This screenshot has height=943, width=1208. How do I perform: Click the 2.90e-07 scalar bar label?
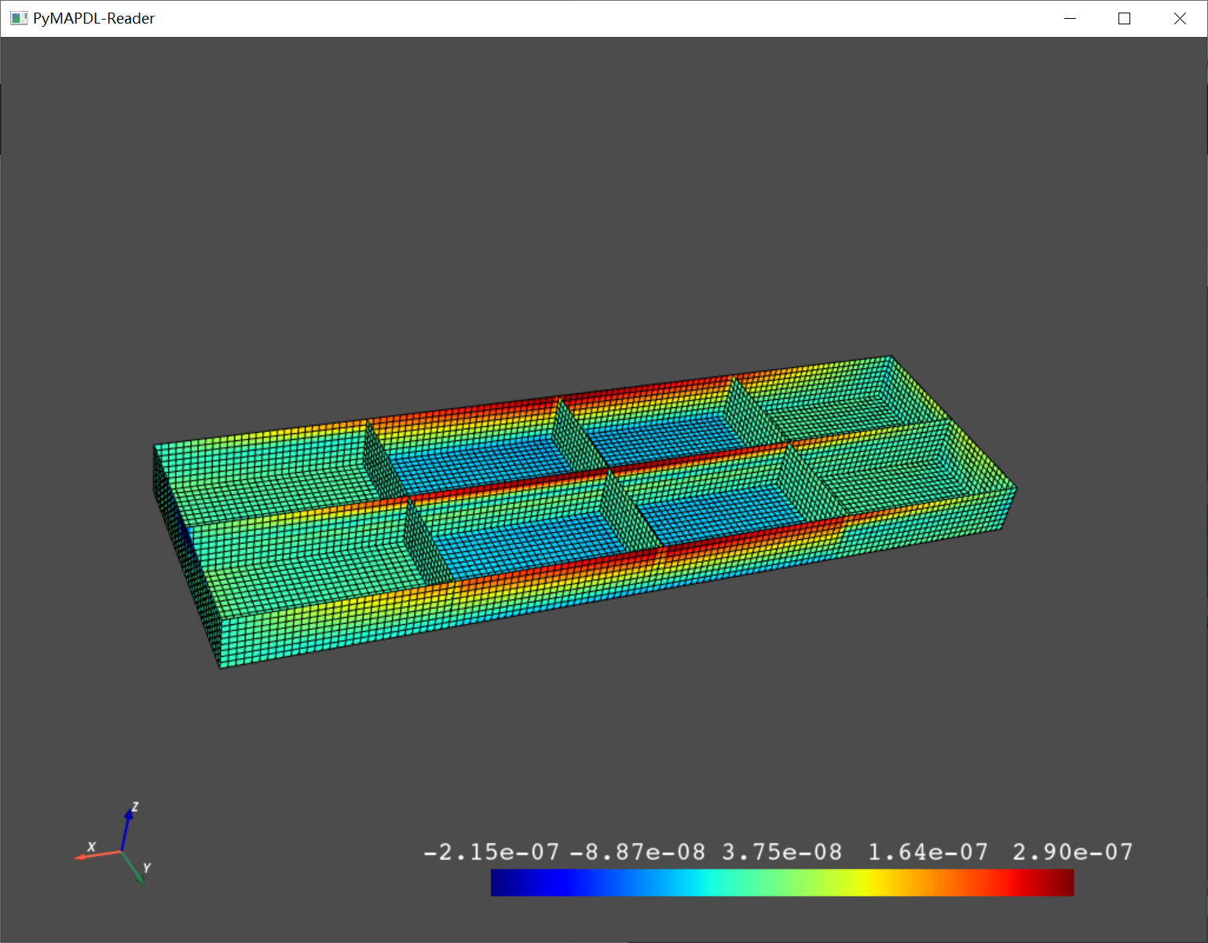1073,852
